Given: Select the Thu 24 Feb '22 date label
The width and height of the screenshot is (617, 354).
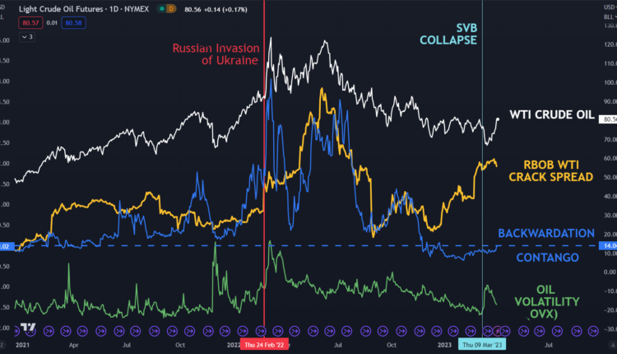Looking at the screenshot, I should tap(263, 347).
